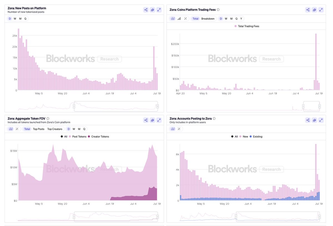Screen dimensions: 333x226
Task: Select bar chart view in Trading Fees panel
Action: coord(173,19)
